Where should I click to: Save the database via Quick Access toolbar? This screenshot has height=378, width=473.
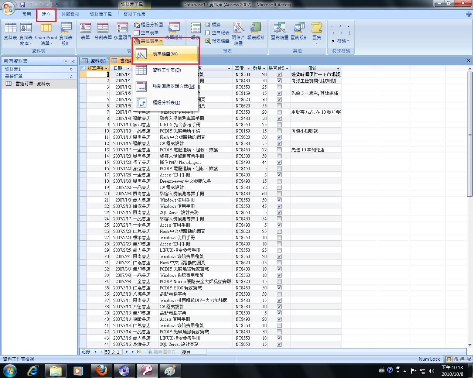click(x=23, y=4)
